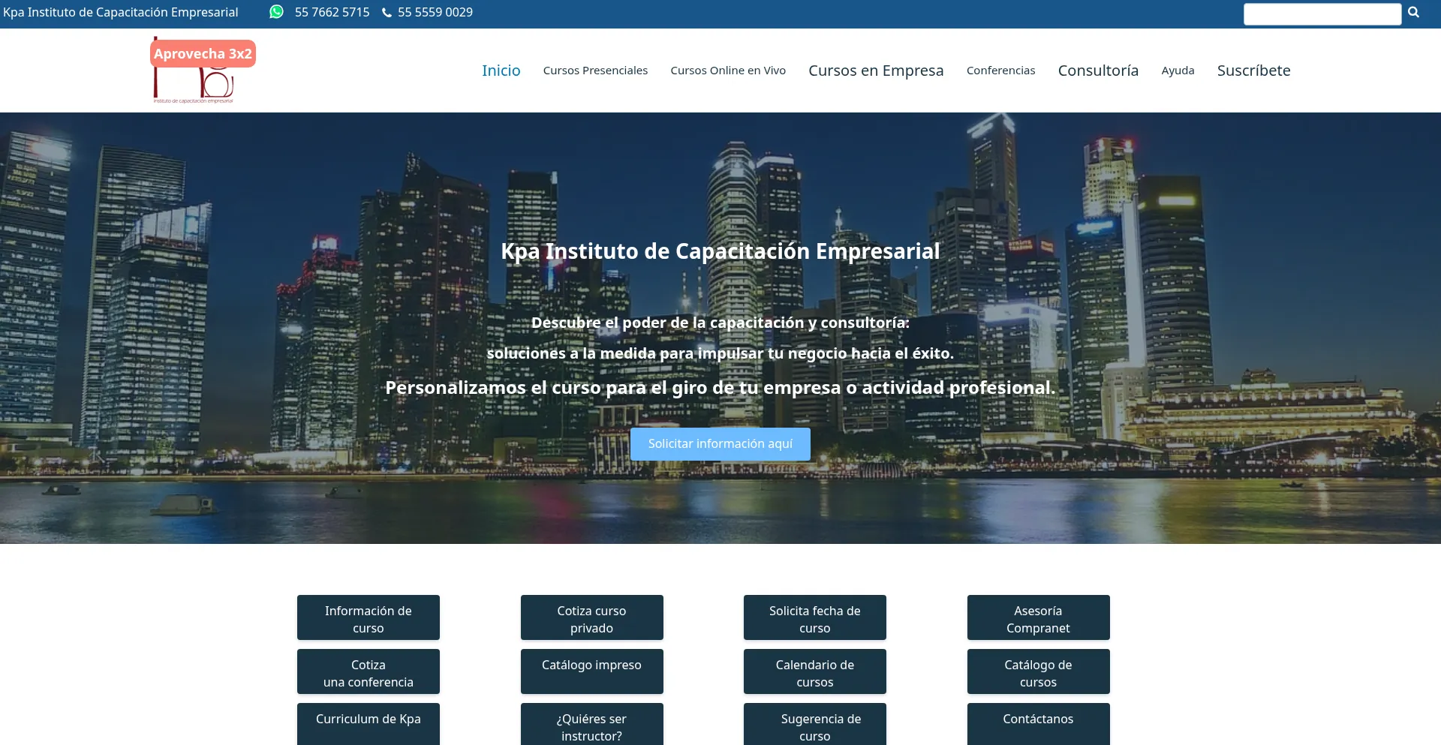Call WhatsApp number 55 7662 5715
1441x745 pixels.
tap(332, 13)
